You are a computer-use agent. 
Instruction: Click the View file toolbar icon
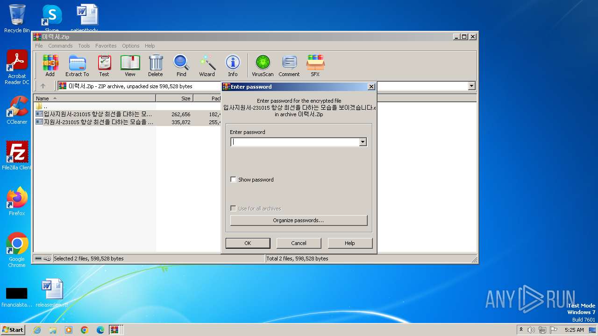point(130,65)
